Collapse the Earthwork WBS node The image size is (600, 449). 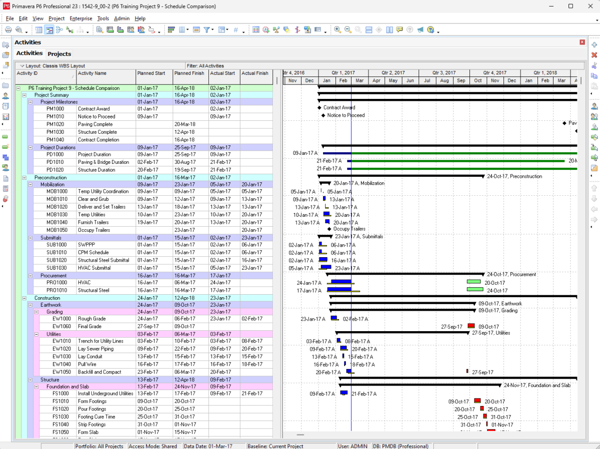click(30, 305)
